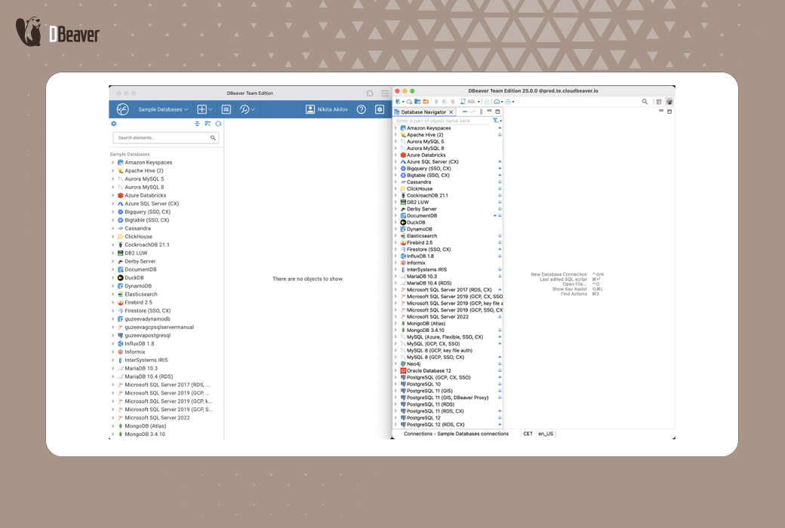
Task: Toggle the auto-commit lock icon on the toolbar
Action: [488, 102]
